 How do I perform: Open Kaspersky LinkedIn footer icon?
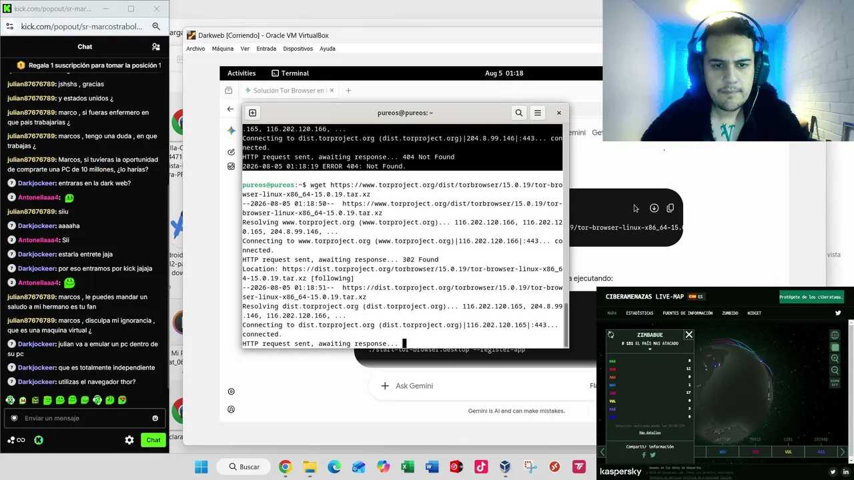[846, 472]
